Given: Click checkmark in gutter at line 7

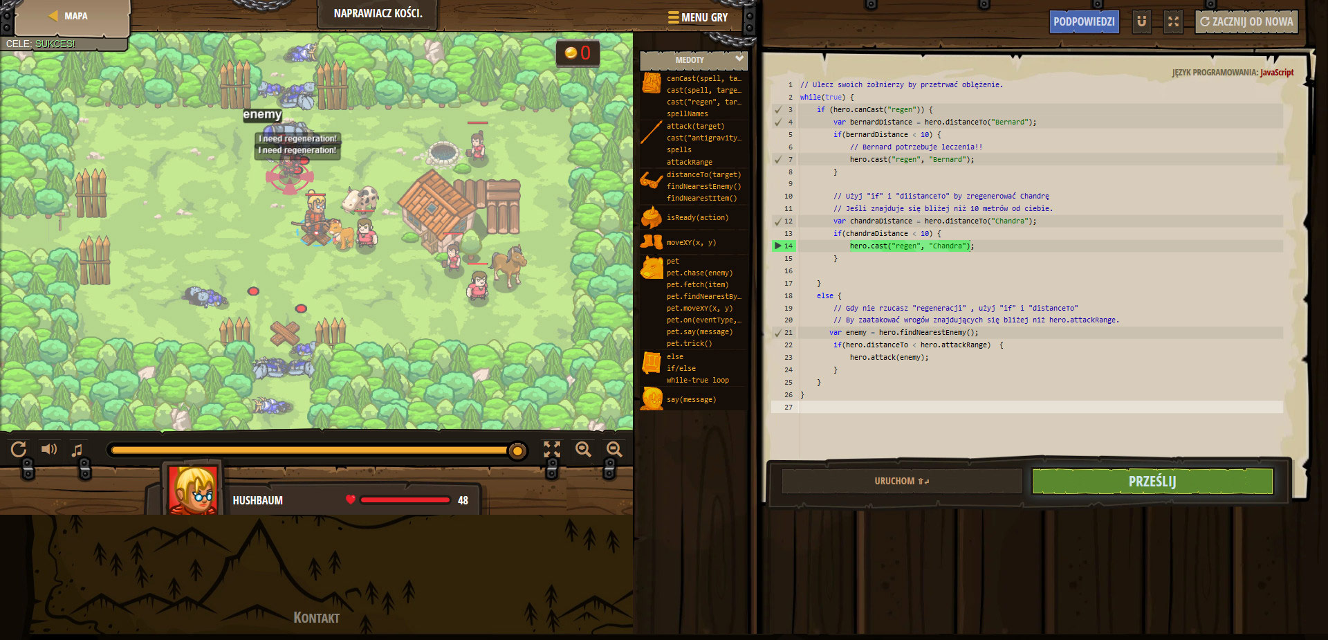Looking at the screenshot, I should pyautogui.click(x=778, y=159).
